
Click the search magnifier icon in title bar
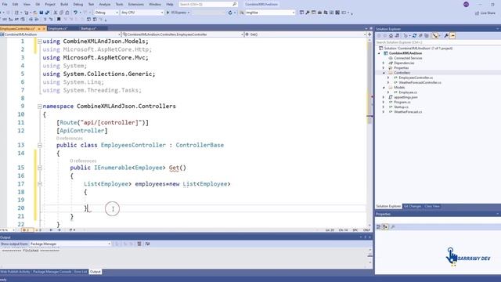(x=234, y=4)
